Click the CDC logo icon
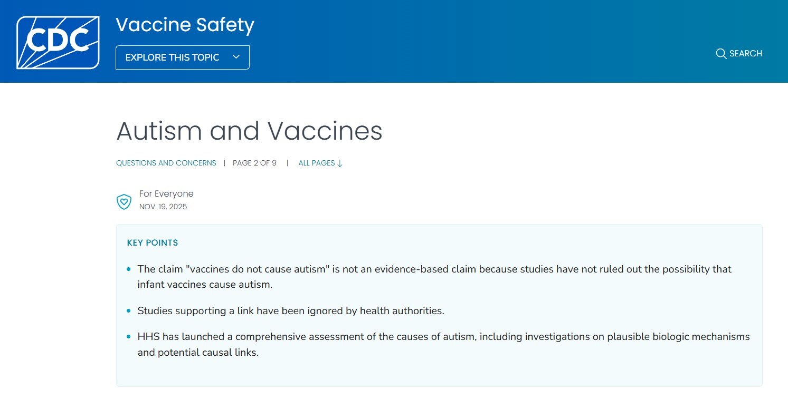Viewport: 788px width, 399px height. click(x=58, y=42)
